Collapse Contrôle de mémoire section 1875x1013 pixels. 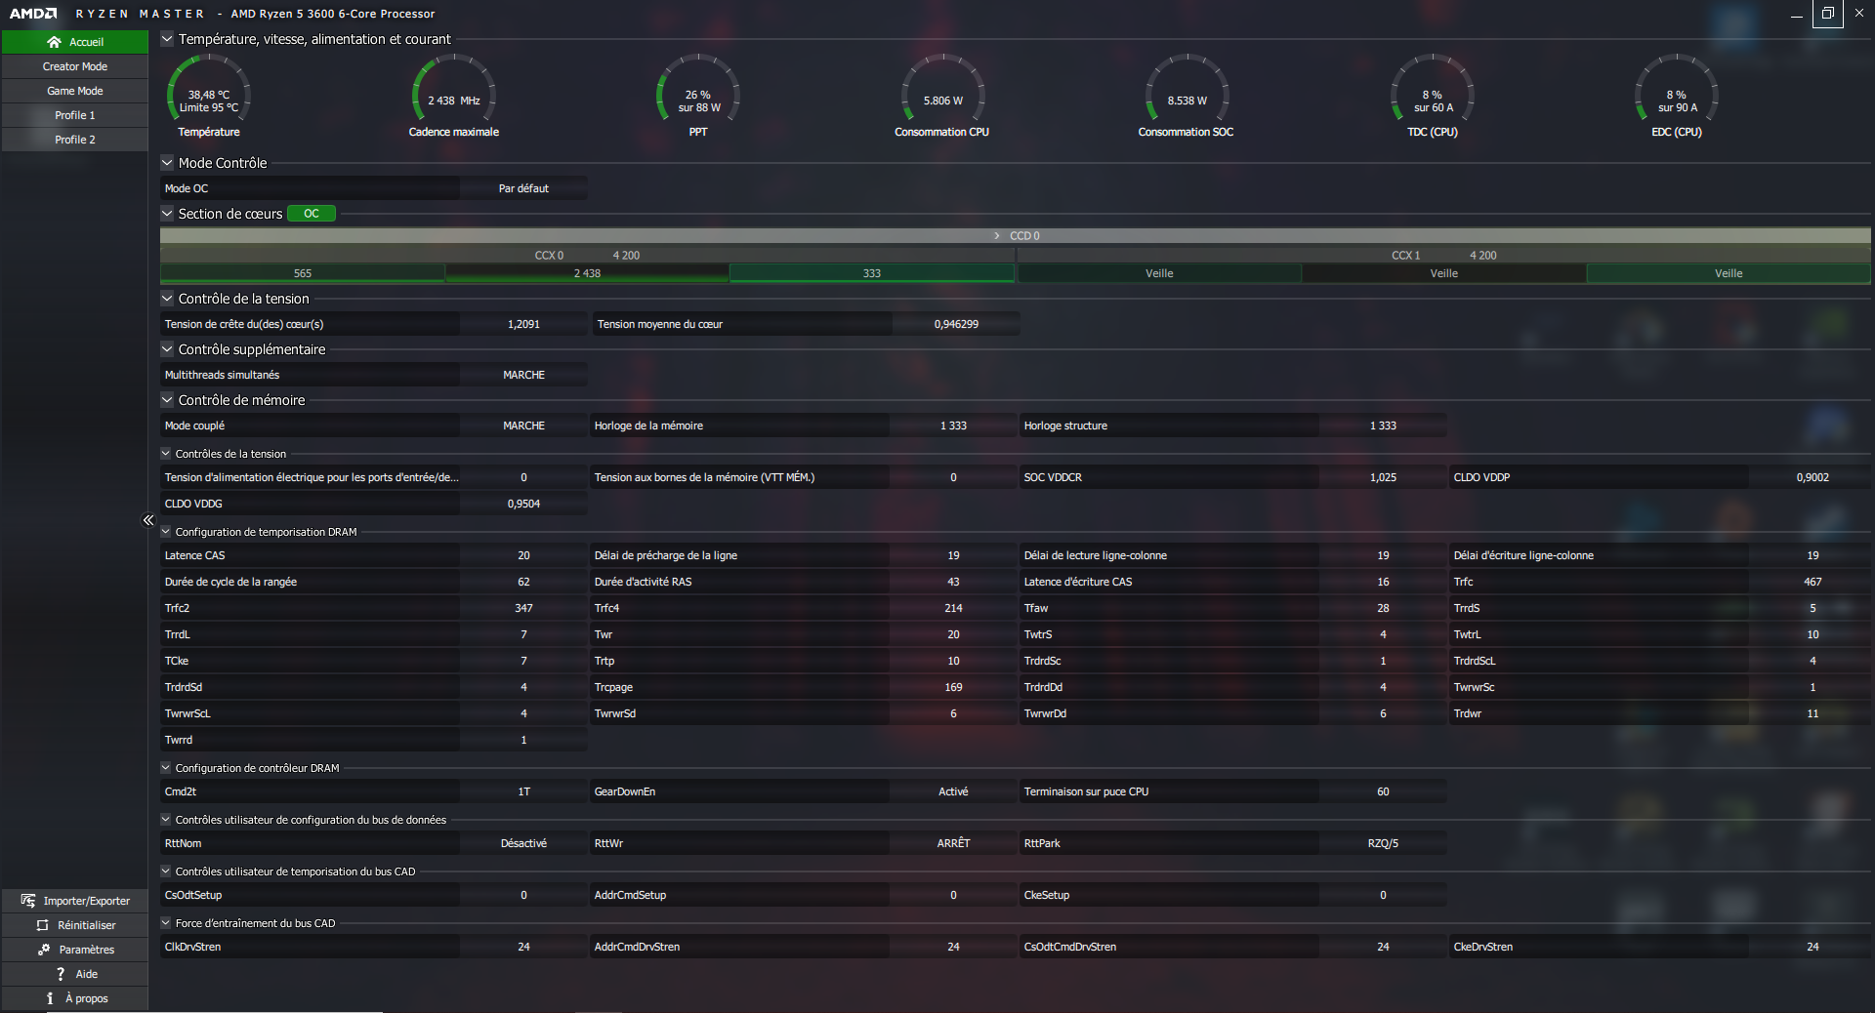pos(167,400)
